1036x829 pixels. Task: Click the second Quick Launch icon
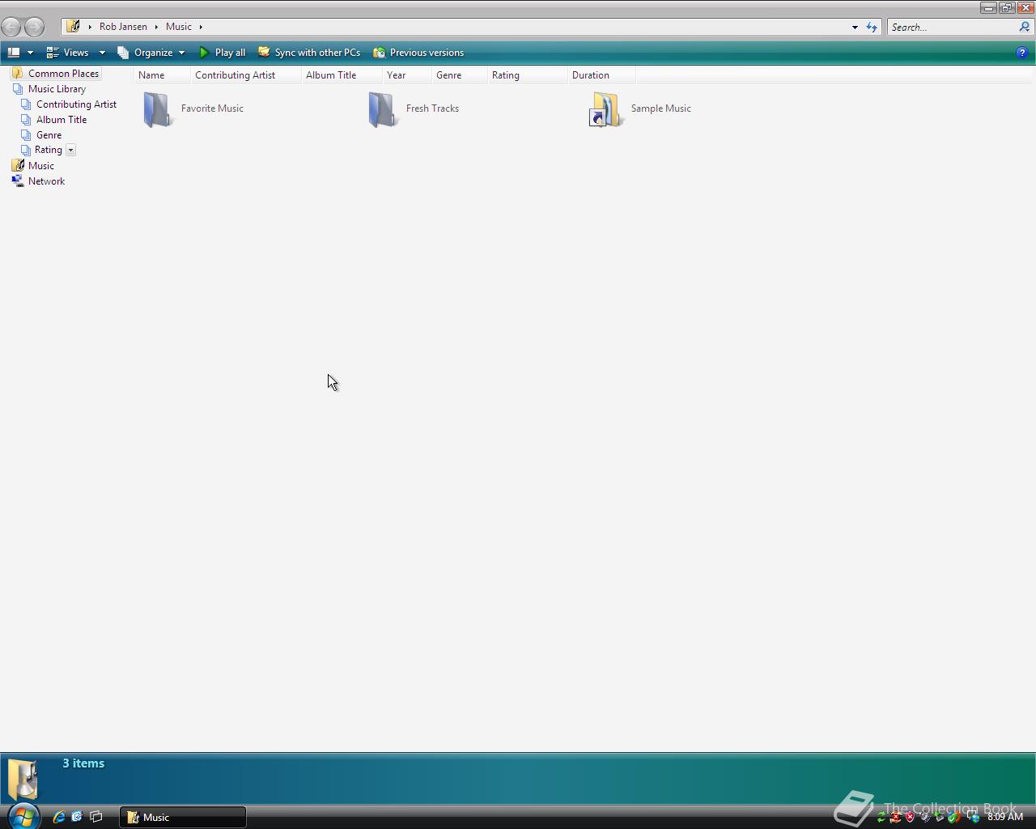tap(77, 817)
